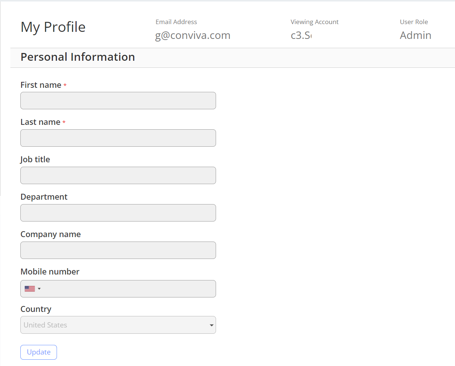Click the First name label
This screenshot has height=366, width=455.
click(x=41, y=85)
